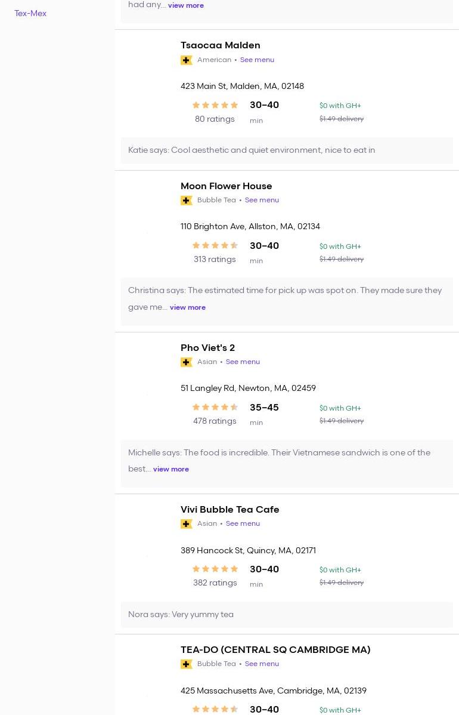
Task: Click the GH+ badge under TEA-DO
Action: coord(187,664)
